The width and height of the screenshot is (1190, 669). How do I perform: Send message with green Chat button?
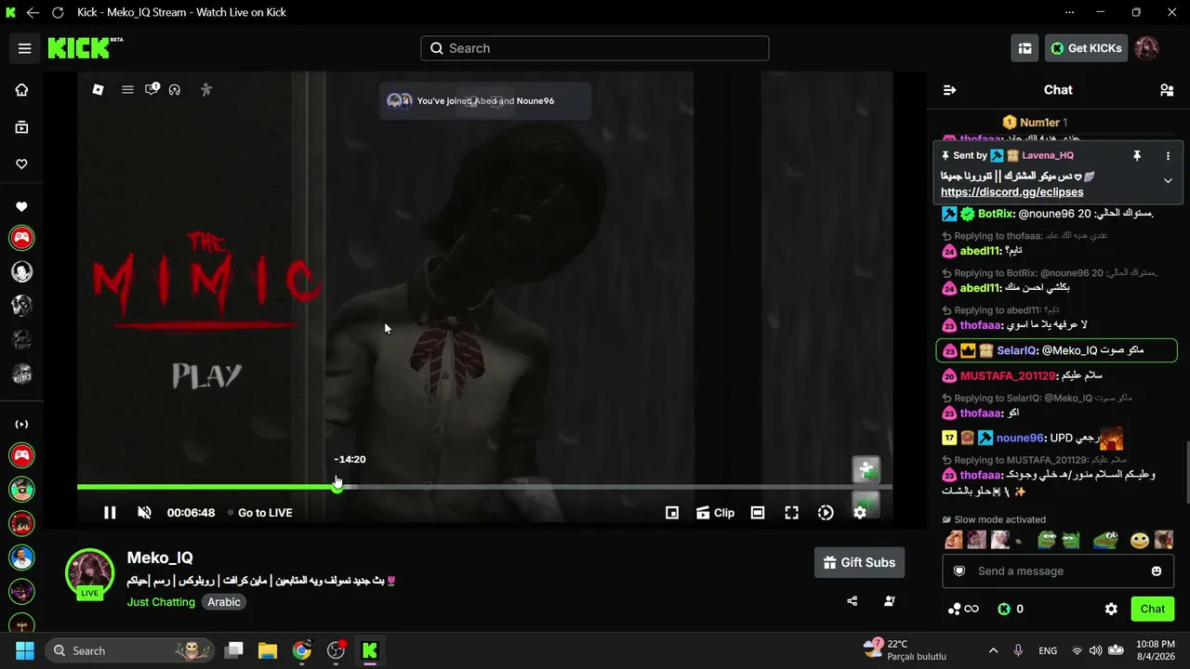(1153, 610)
